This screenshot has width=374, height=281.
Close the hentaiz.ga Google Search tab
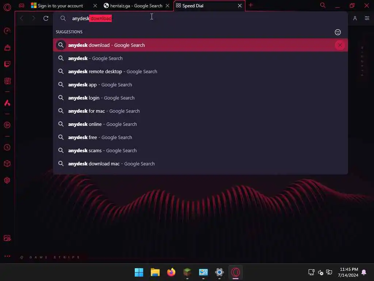pos(167,5)
